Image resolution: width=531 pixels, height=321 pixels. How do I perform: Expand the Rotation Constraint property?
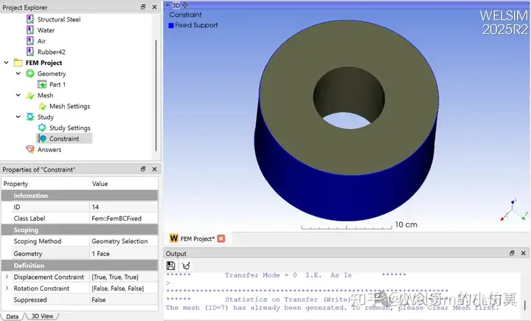point(7,289)
